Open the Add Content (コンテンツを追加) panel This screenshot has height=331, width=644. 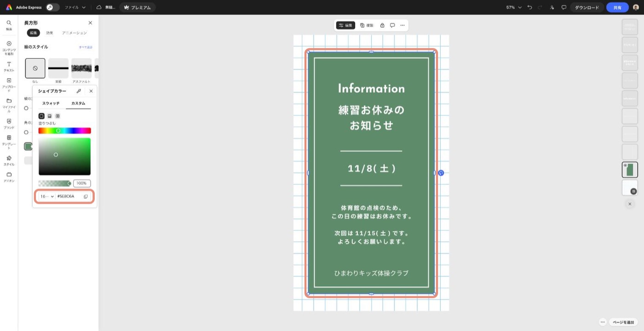pyautogui.click(x=9, y=48)
